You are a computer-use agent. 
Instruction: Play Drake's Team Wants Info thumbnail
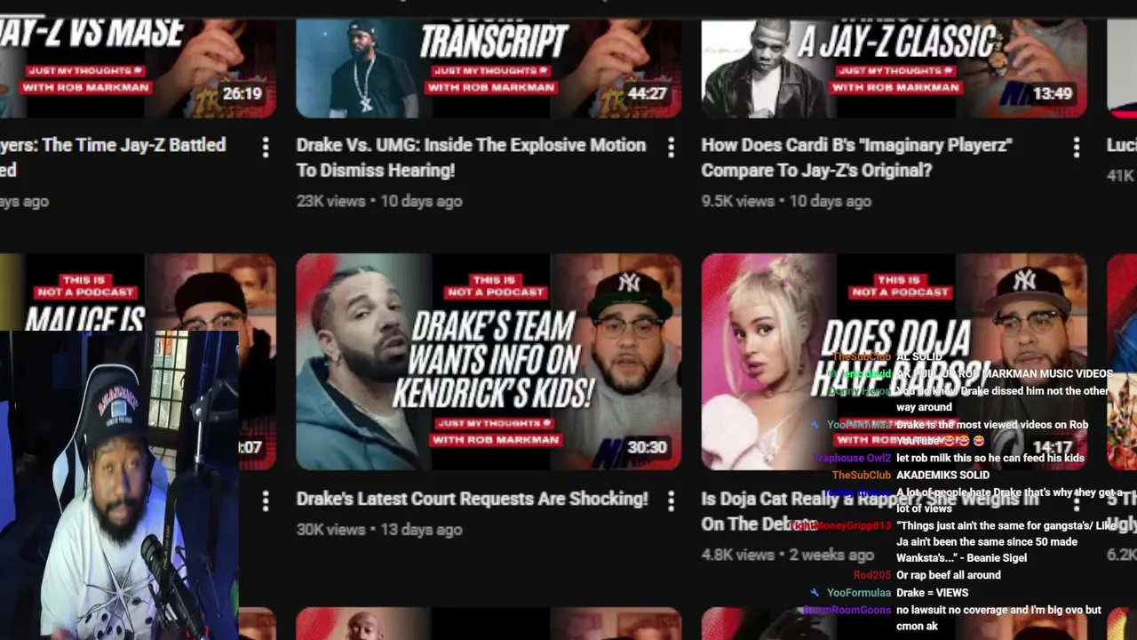[x=489, y=362]
